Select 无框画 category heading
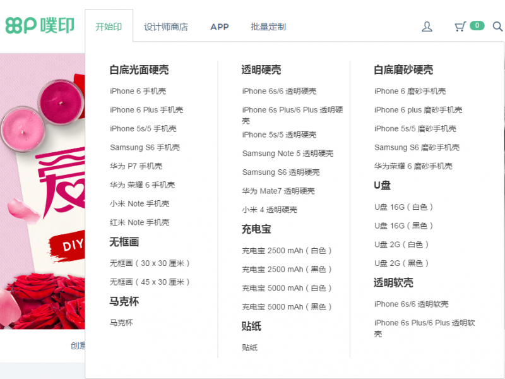Image resolution: width=505 pixels, height=379 pixels. (124, 242)
